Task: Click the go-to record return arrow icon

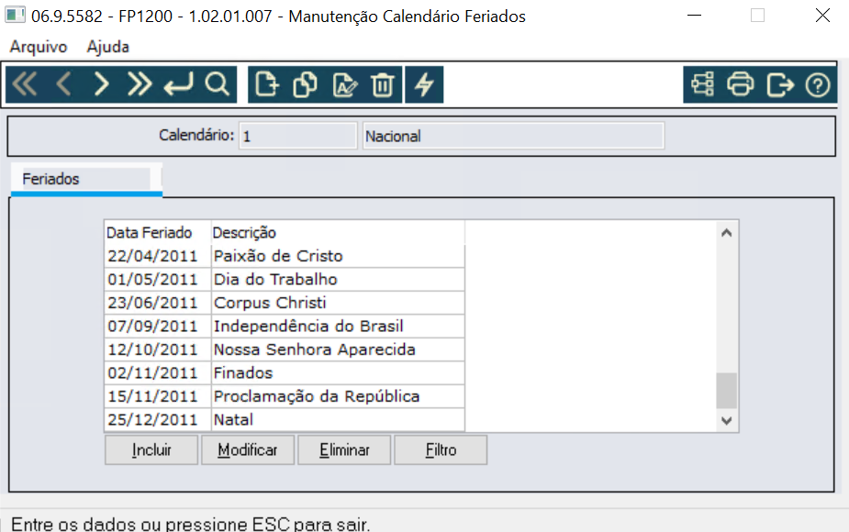Action: point(178,84)
